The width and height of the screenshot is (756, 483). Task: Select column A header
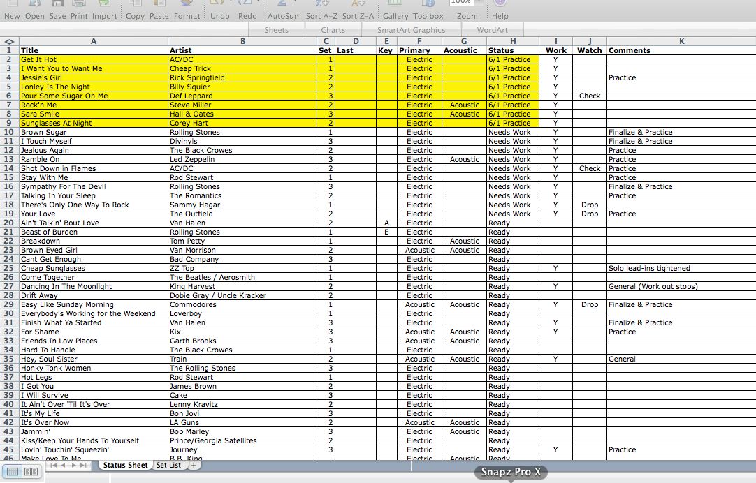point(94,41)
